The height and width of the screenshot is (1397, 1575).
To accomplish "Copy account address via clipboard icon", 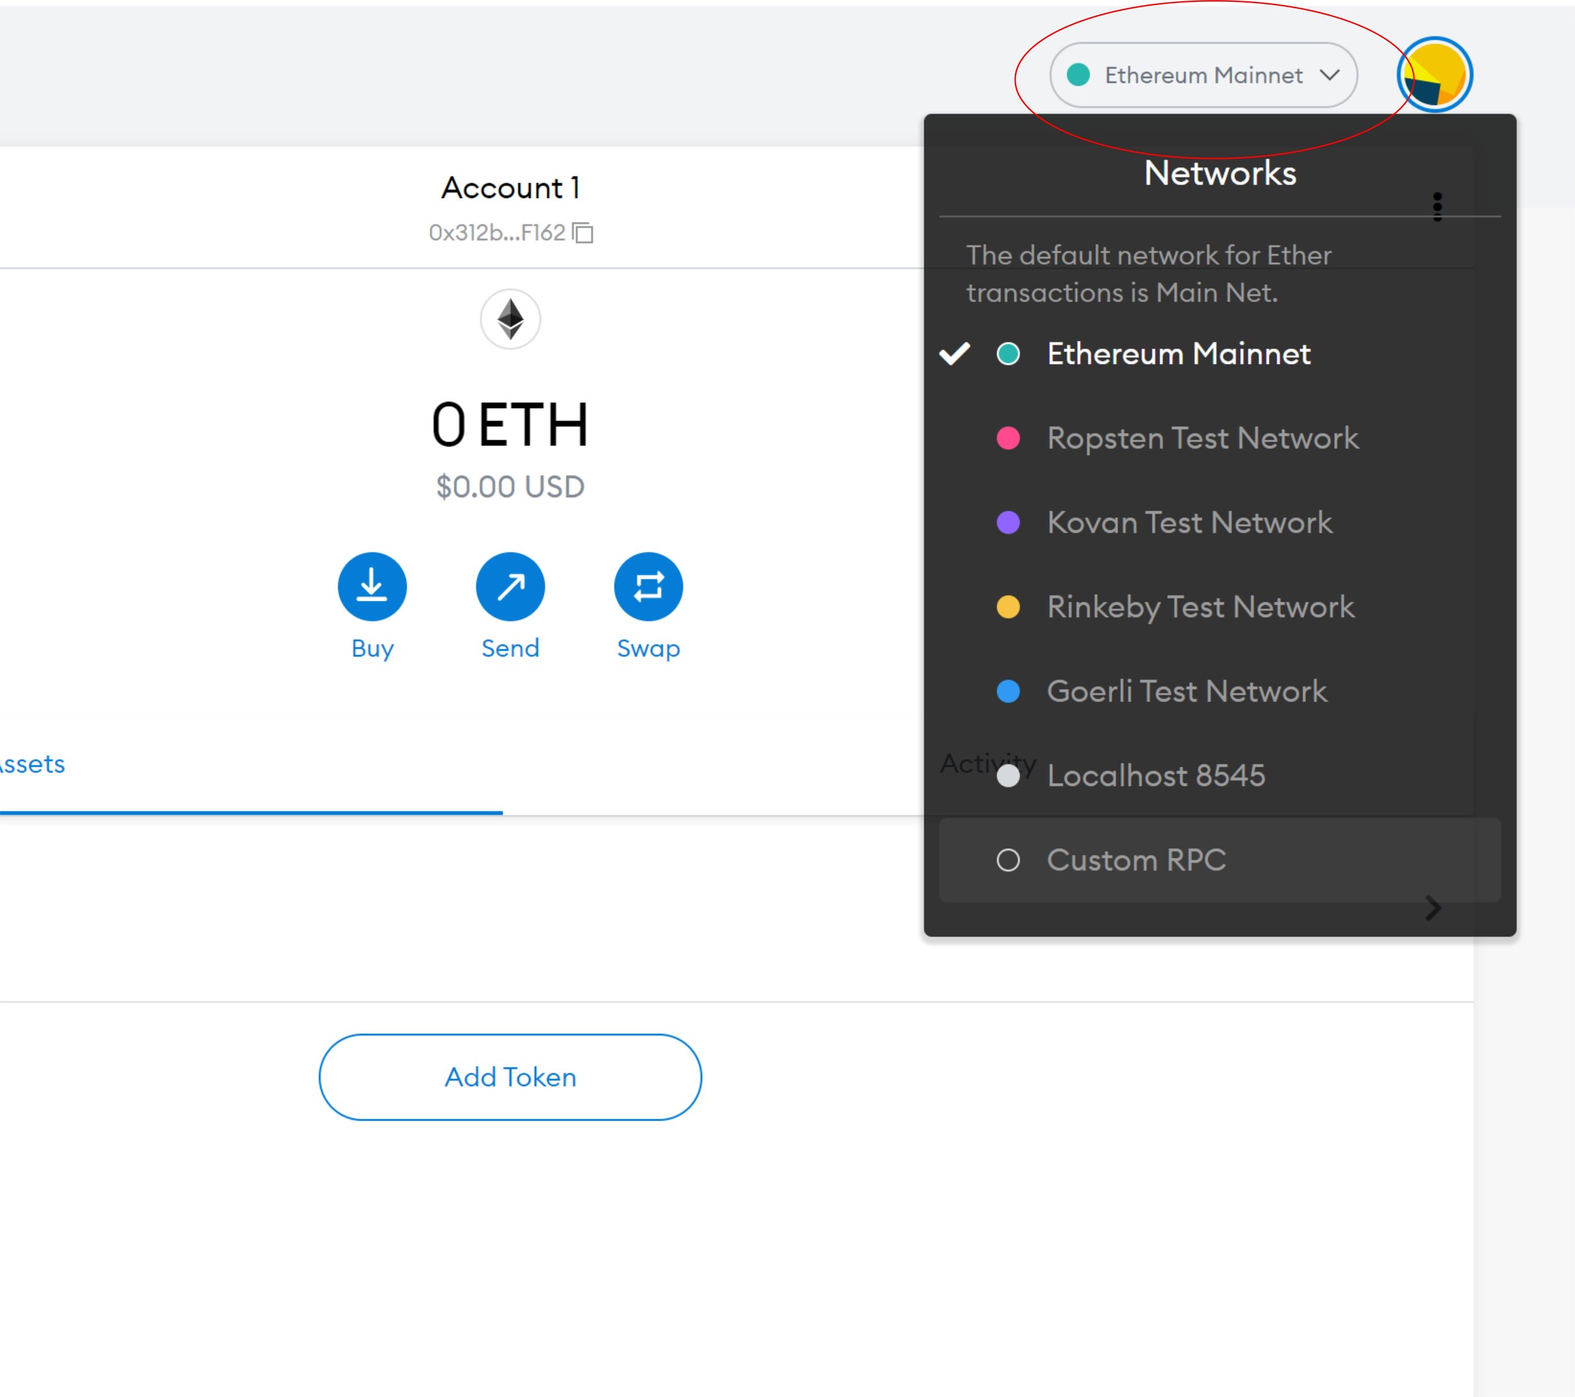I will [x=583, y=232].
